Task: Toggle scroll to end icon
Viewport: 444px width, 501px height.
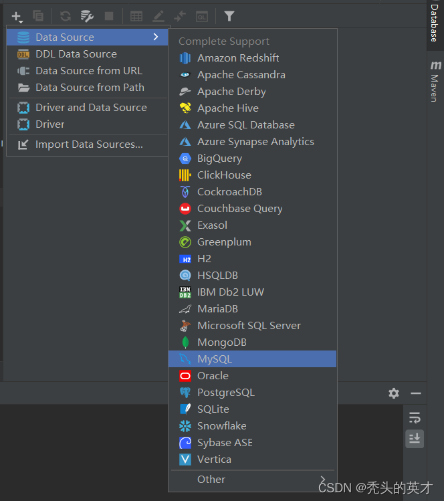Action: 415,439
